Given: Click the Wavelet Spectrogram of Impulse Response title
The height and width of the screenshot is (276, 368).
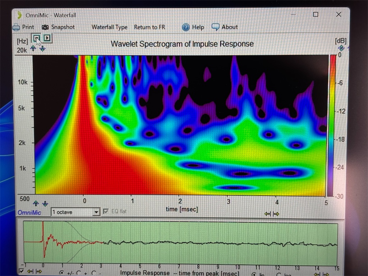Looking at the screenshot, I should click(182, 44).
